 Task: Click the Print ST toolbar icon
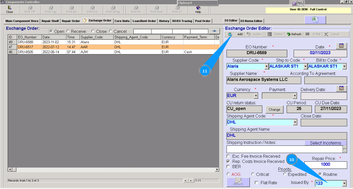(177, 10)
